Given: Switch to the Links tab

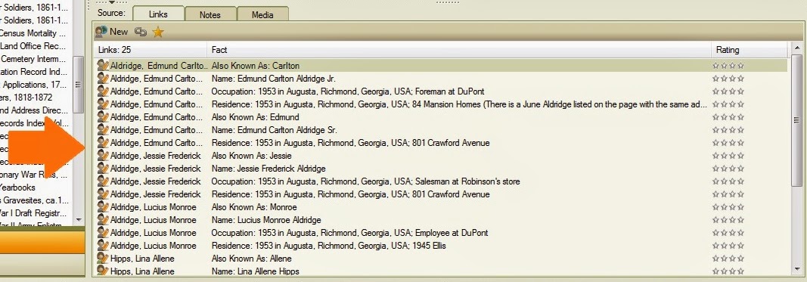Looking at the screenshot, I should pos(158,14).
